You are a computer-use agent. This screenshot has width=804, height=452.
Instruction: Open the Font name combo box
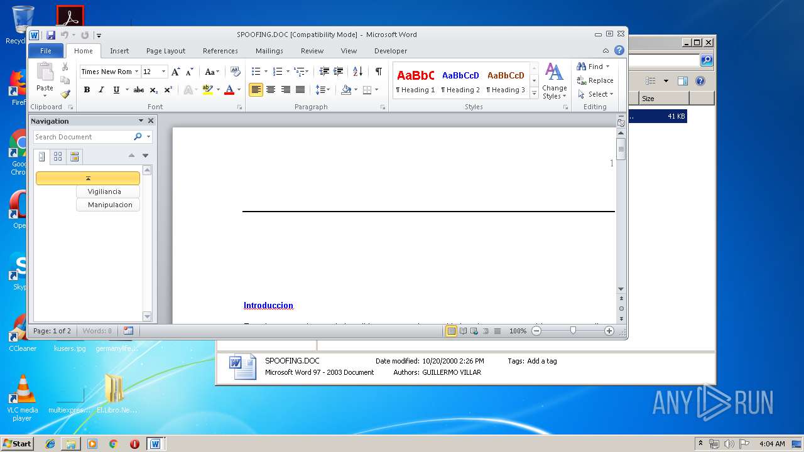pyautogui.click(x=109, y=72)
